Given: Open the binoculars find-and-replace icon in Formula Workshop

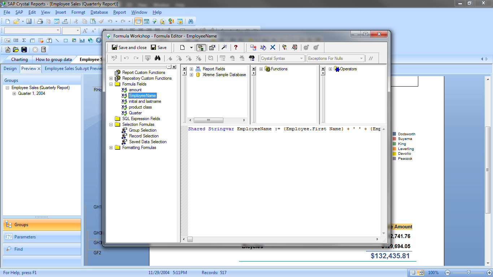Looking at the screenshot, I should pos(157,58).
